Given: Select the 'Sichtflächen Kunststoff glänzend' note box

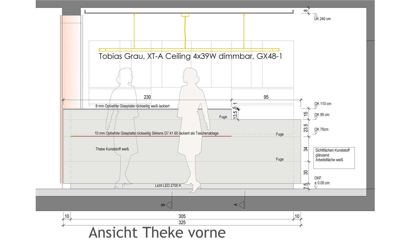Looking at the screenshot, I should pyautogui.click(x=334, y=158).
